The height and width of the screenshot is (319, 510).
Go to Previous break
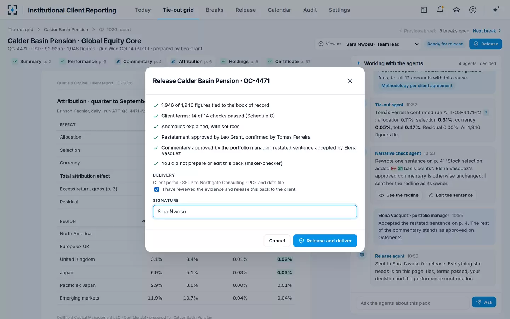click(418, 31)
